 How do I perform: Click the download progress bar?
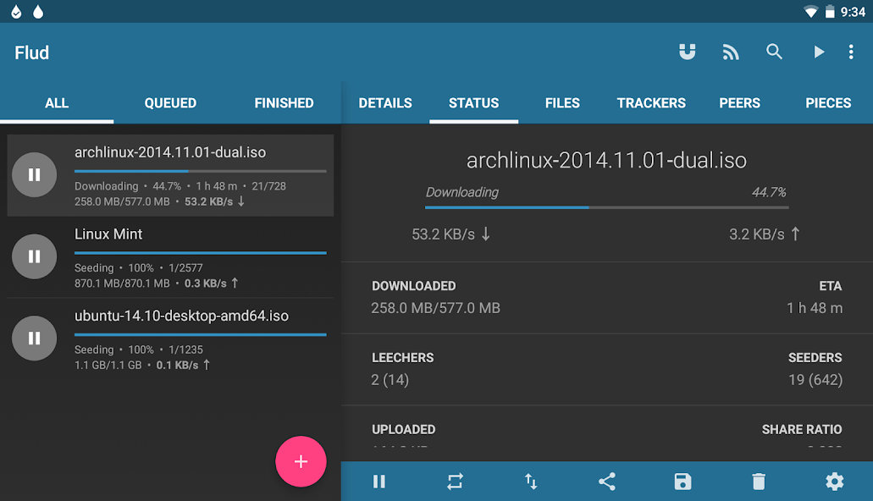pos(605,206)
